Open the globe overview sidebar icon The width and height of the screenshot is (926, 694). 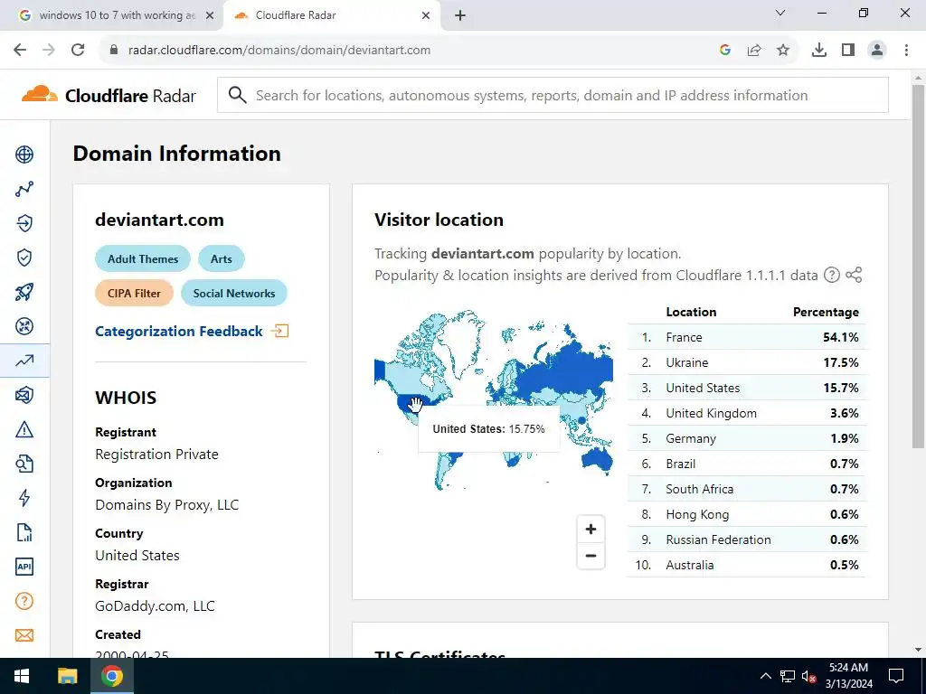pos(24,155)
